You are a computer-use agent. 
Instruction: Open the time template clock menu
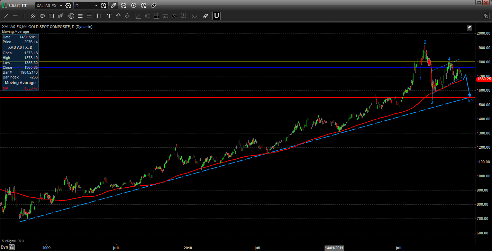pyautogui.click(x=103, y=6)
